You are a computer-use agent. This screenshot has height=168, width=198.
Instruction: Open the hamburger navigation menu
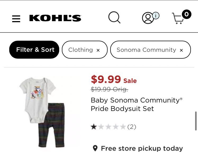click(x=16, y=19)
